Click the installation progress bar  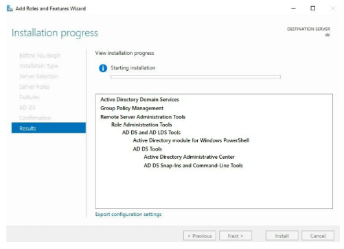(x=196, y=77)
